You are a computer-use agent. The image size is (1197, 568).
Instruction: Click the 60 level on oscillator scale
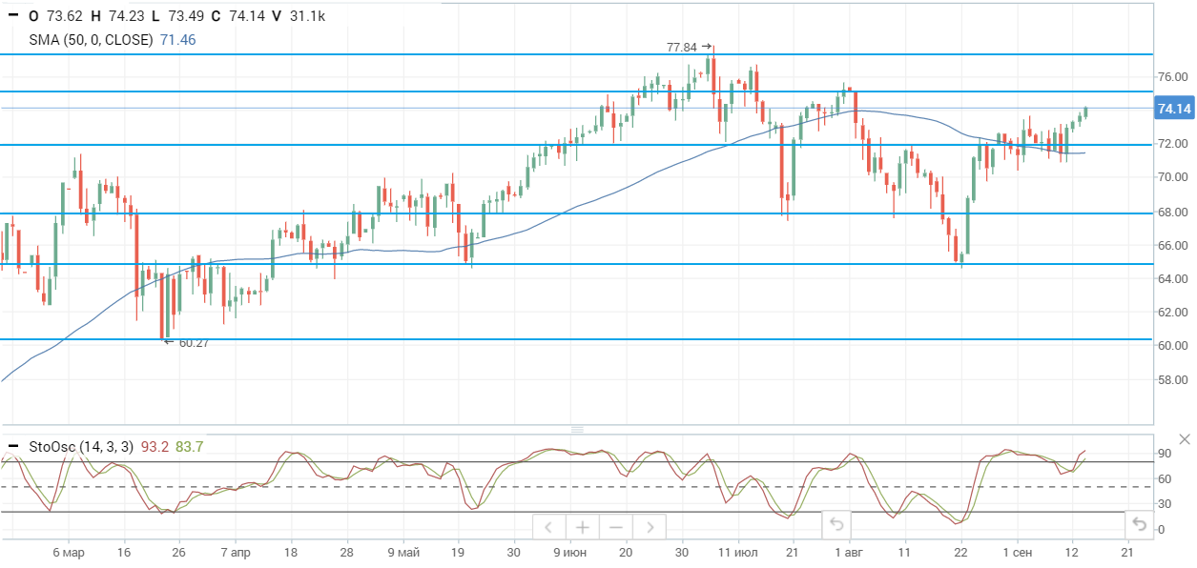pos(1164,478)
